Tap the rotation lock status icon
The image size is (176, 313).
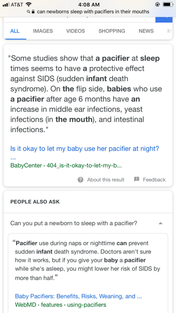(157, 4)
